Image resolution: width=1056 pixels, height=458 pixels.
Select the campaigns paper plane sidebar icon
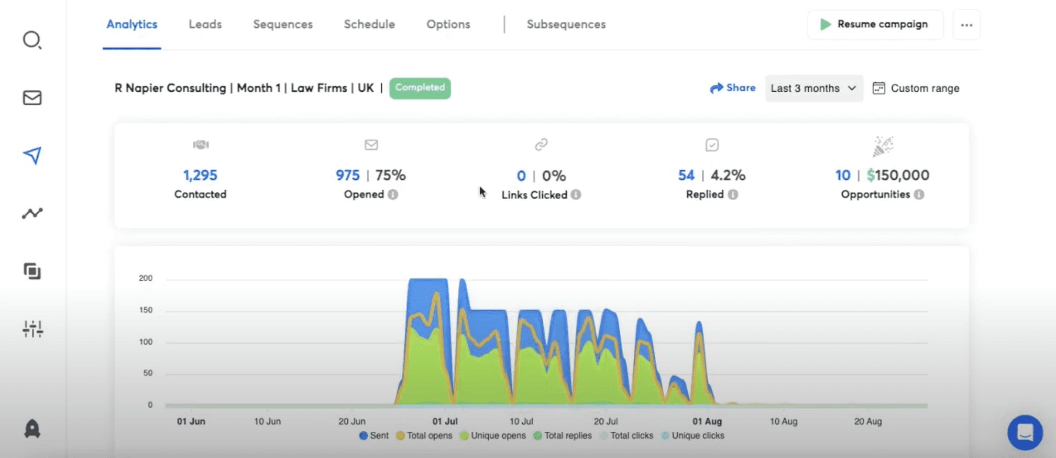coord(32,156)
